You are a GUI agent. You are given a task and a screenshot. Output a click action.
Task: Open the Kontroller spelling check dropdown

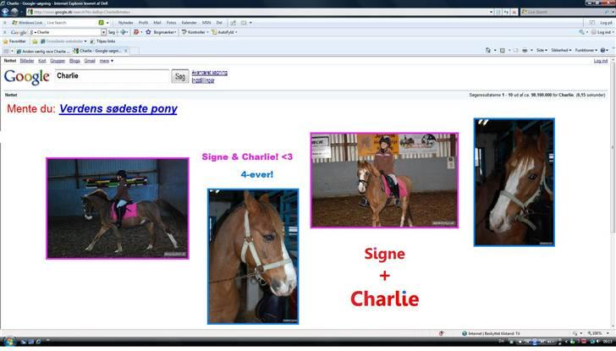click(x=195, y=32)
